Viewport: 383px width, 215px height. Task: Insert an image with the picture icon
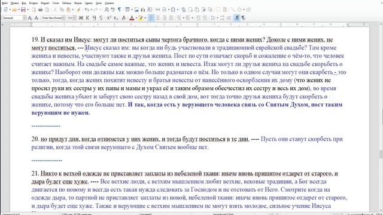(x=136, y=10)
